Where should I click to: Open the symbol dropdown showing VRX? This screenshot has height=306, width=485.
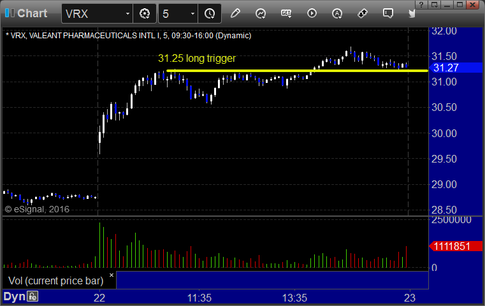tap(97, 13)
